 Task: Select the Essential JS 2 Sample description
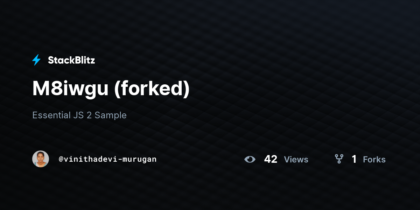pos(79,115)
